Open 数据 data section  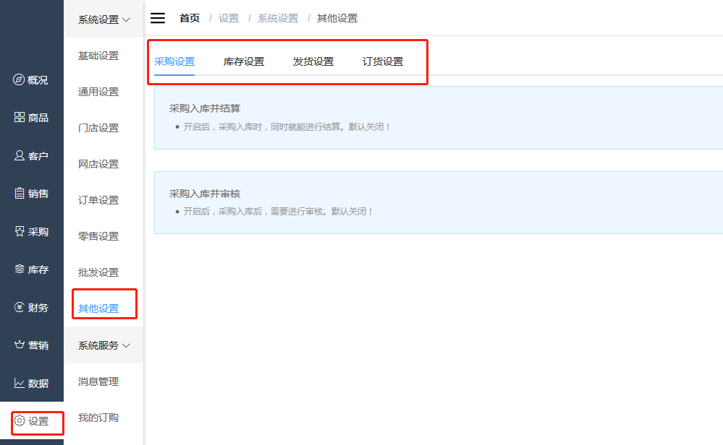point(31,383)
